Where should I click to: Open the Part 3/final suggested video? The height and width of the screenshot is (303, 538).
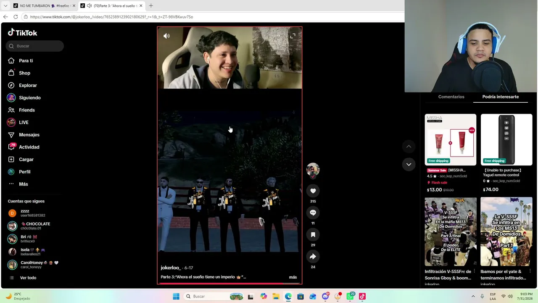(x=450, y=232)
